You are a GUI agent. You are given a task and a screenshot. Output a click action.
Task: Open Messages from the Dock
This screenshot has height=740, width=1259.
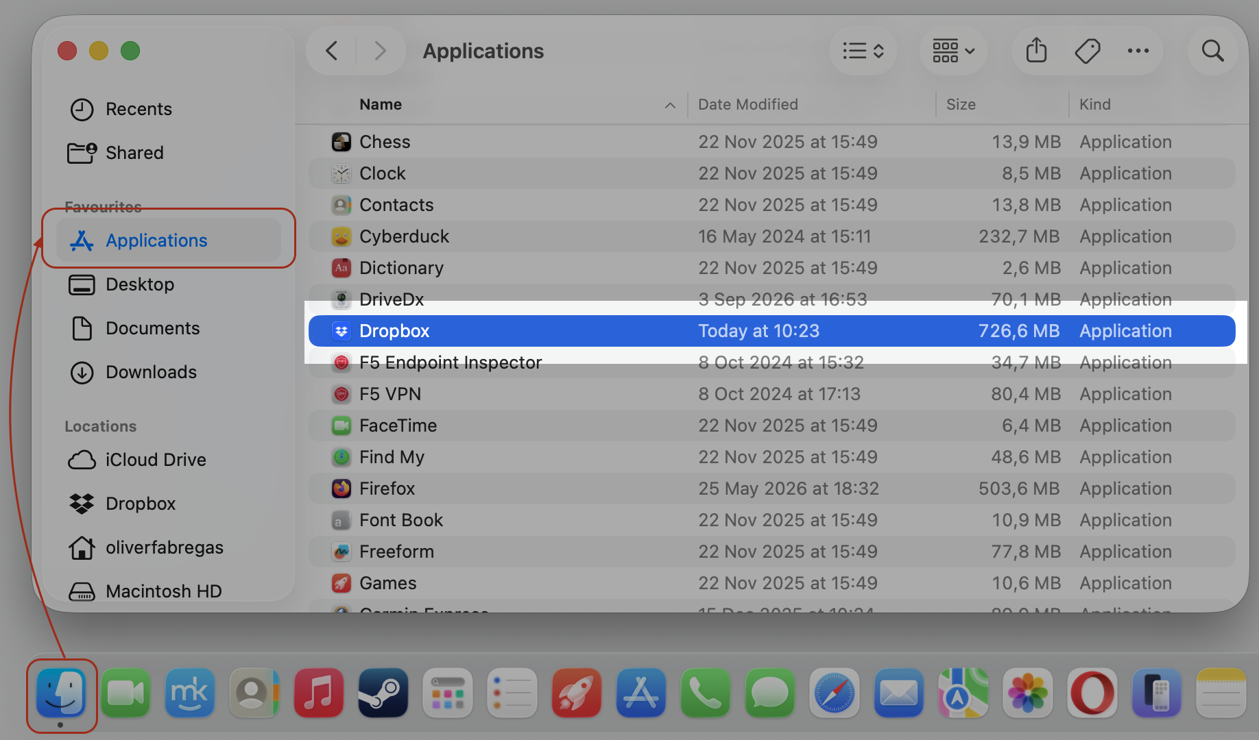pos(770,693)
